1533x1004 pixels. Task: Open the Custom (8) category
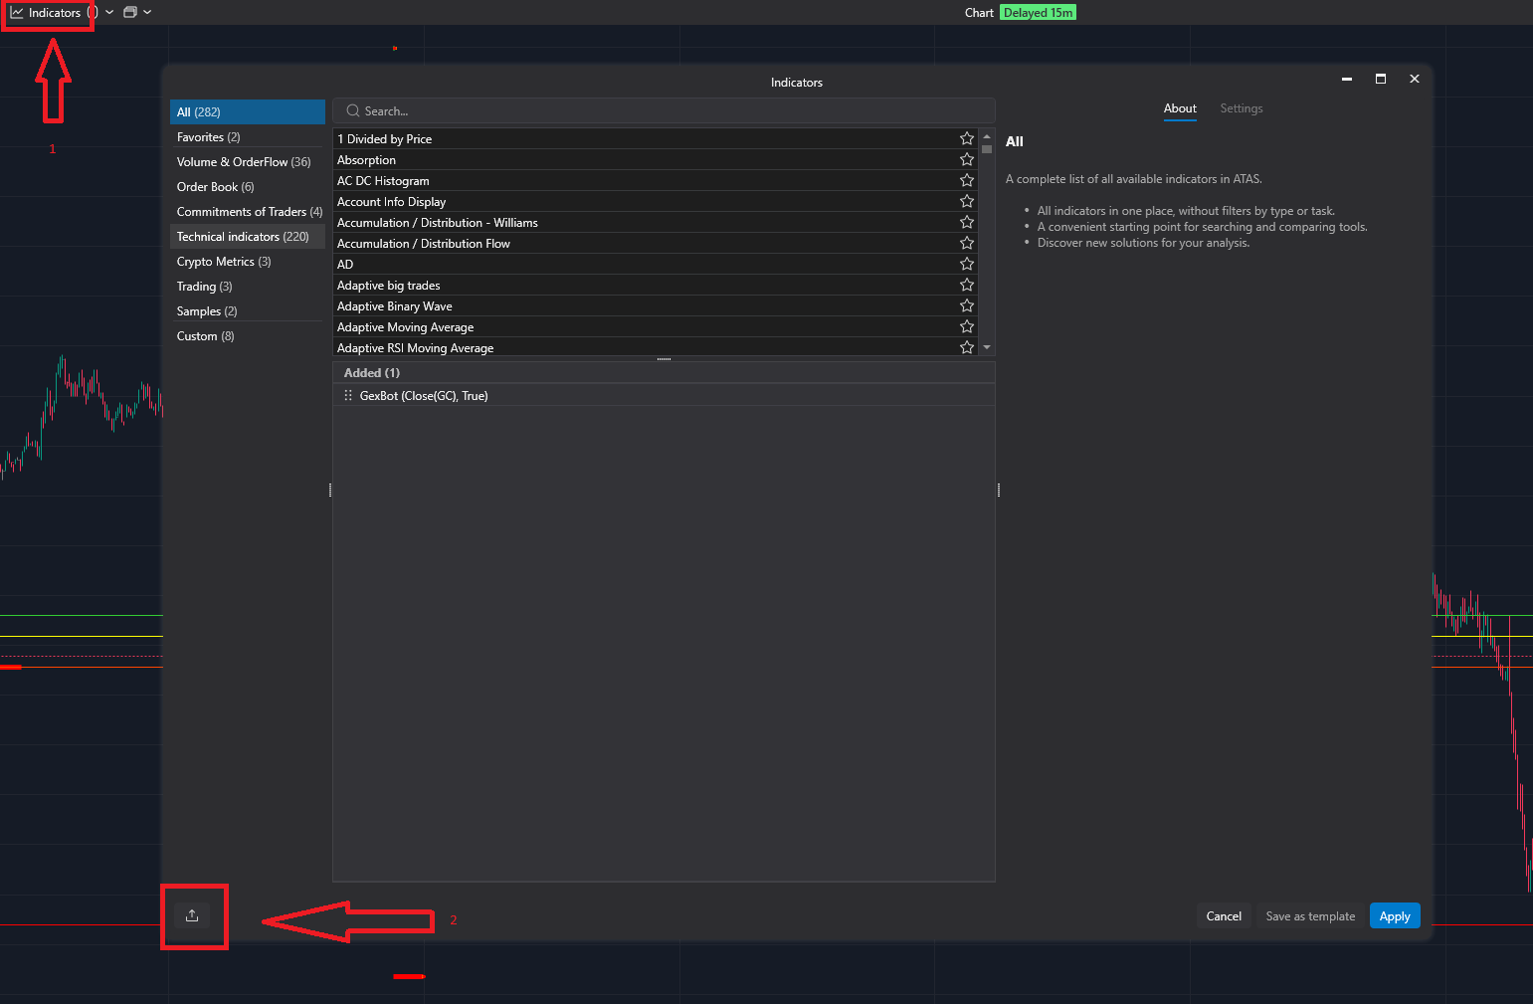tap(248, 336)
